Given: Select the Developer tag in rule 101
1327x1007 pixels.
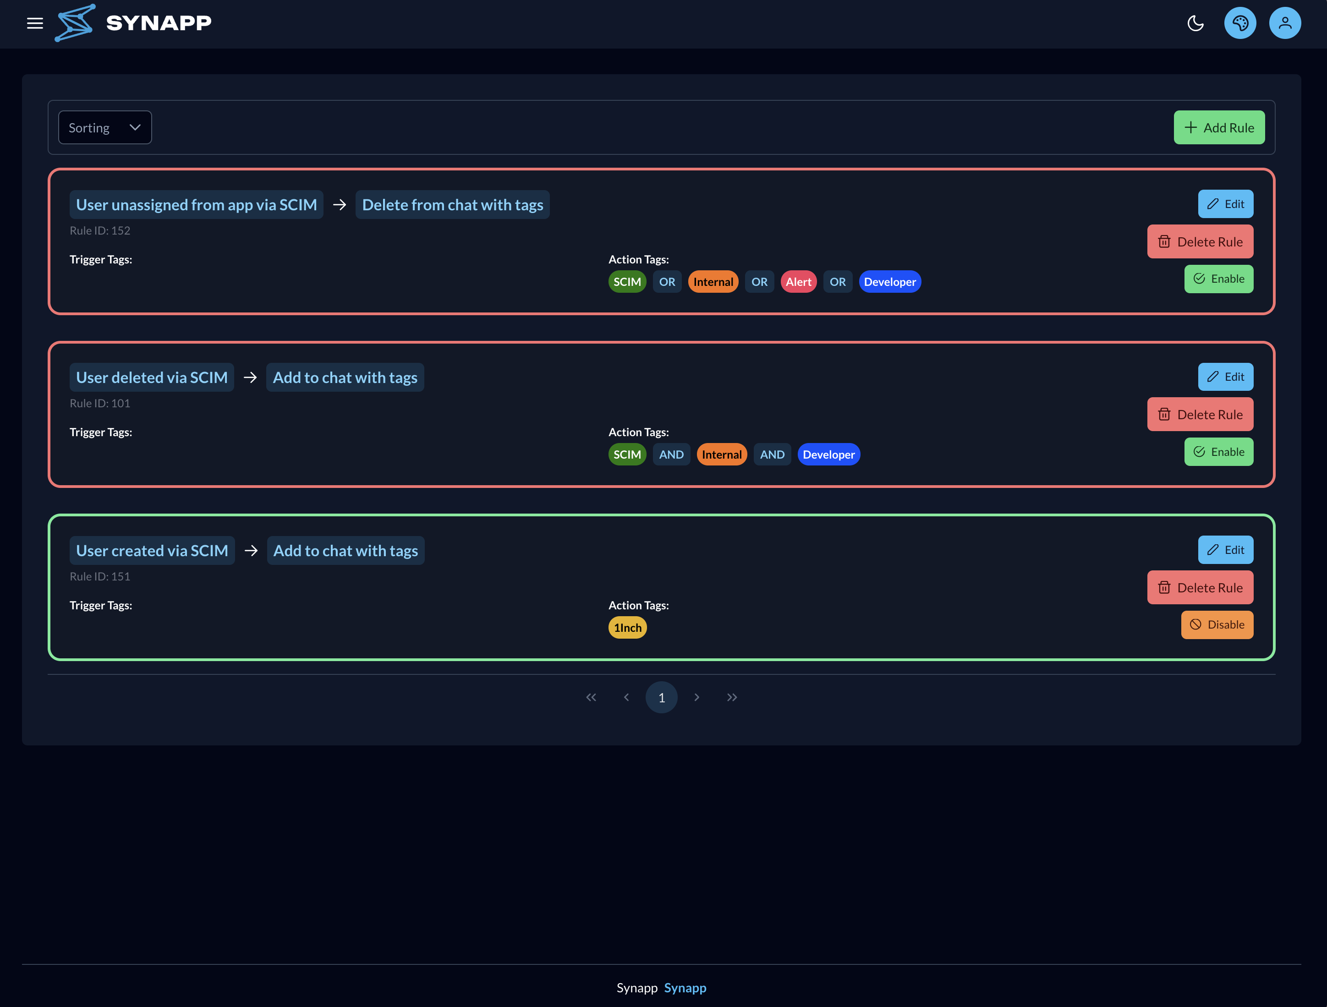Looking at the screenshot, I should (x=828, y=454).
